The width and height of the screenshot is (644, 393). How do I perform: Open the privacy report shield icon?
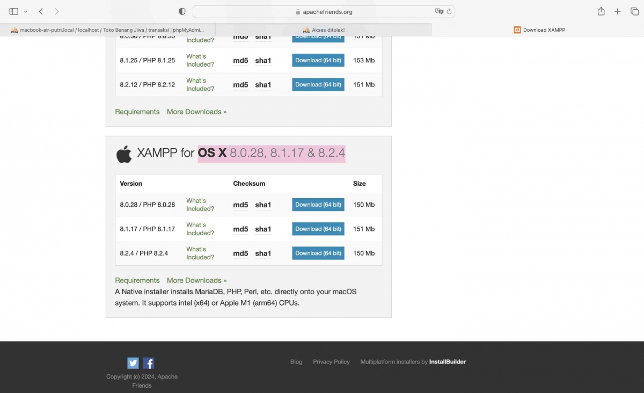click(182, 12)
